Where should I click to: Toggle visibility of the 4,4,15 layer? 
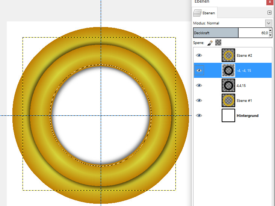pyautogui.click(x=199, y=85)
